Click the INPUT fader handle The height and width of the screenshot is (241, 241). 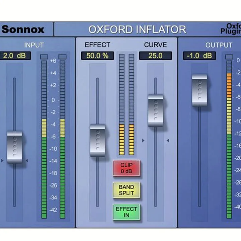point(15,147)
